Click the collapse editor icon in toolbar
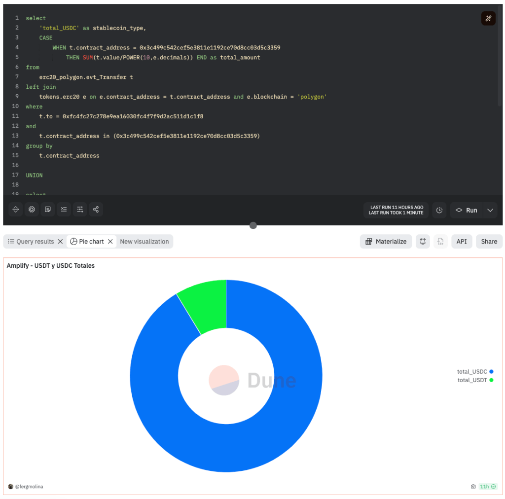This screenshot has height=499, width=505. 16,210
